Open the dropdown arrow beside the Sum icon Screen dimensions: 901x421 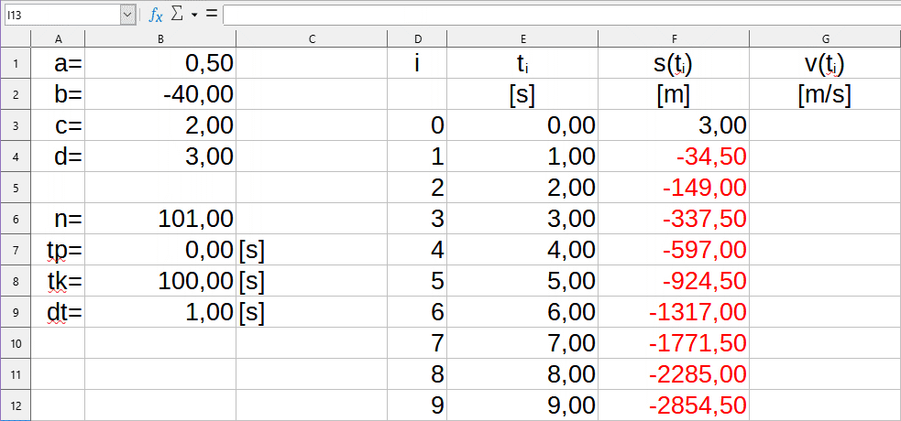pyautogui.click(x=194, y=16)
